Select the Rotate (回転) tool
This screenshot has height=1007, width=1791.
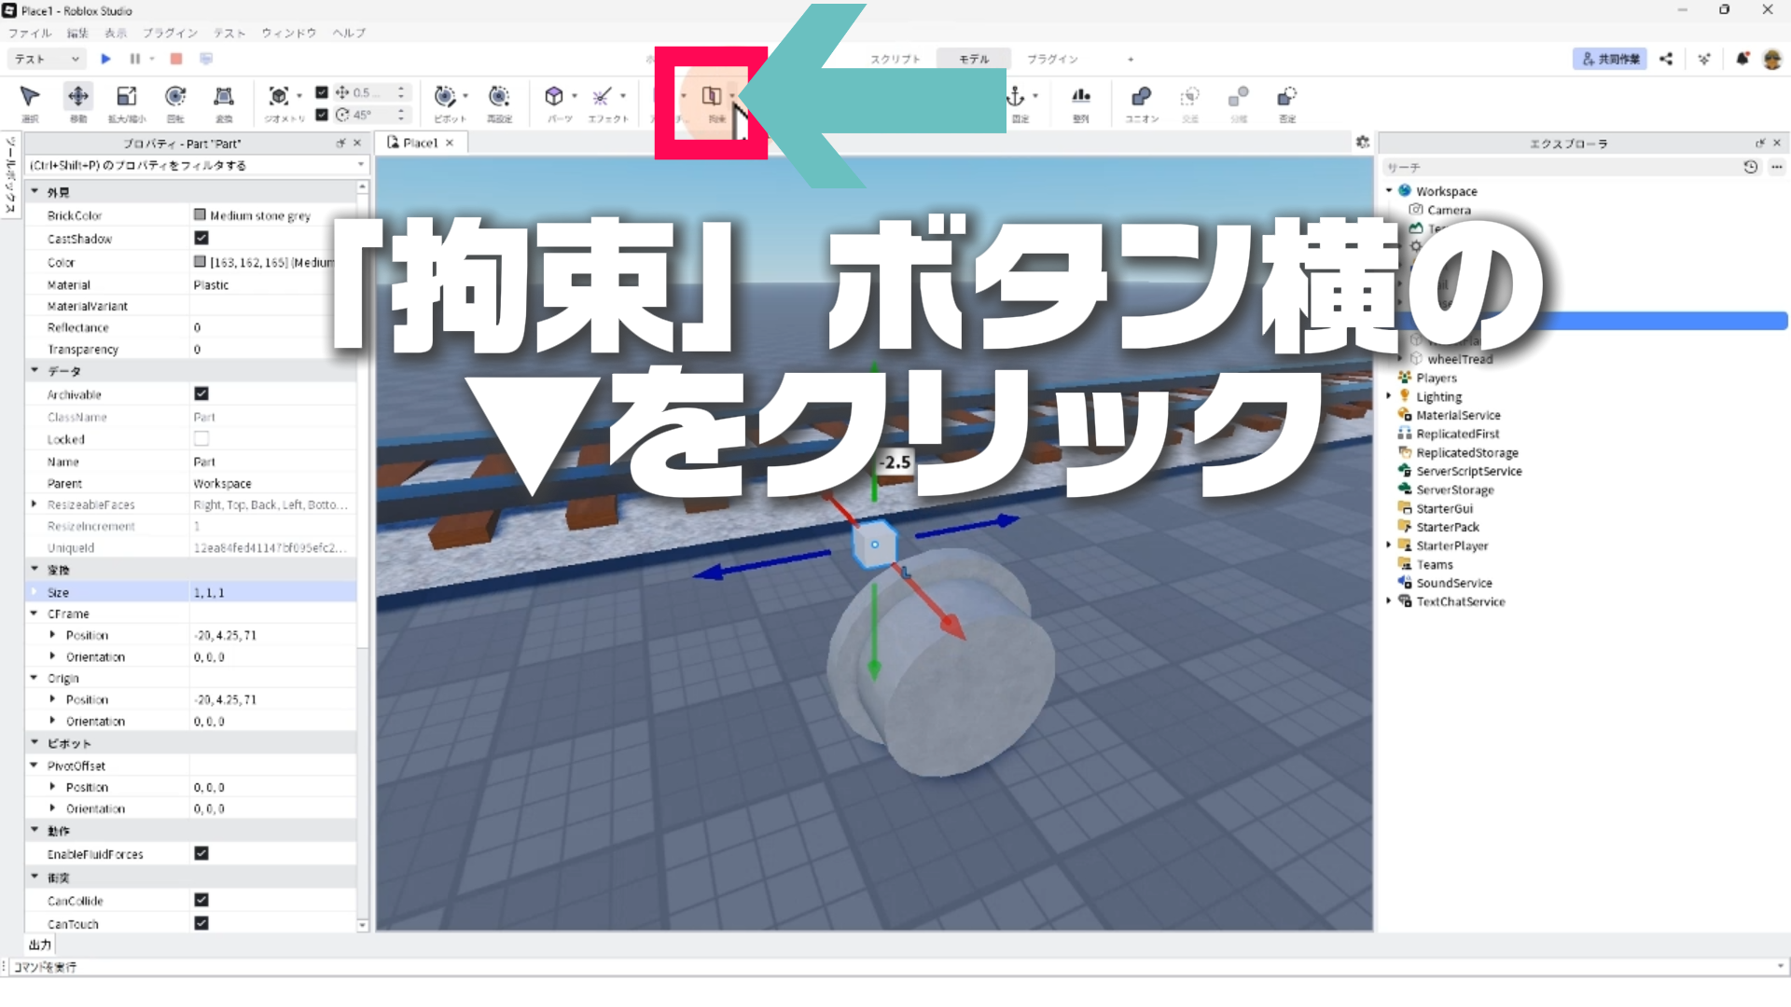click(x=175, y=97)
